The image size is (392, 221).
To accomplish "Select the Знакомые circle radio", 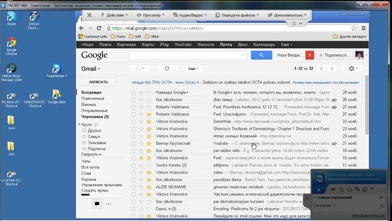I will tap(84, 142).
